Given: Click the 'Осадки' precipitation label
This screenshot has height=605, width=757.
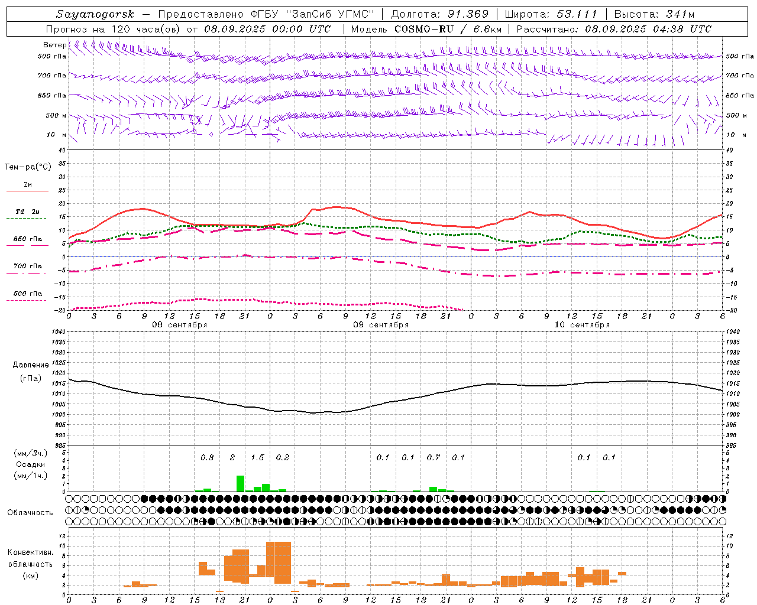Looking at the screenshot, I should [31, 464].
